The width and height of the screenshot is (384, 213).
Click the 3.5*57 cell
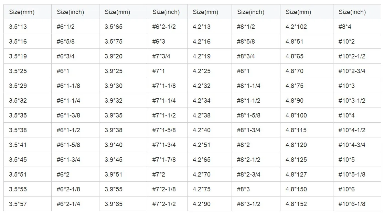coord(18,204)
